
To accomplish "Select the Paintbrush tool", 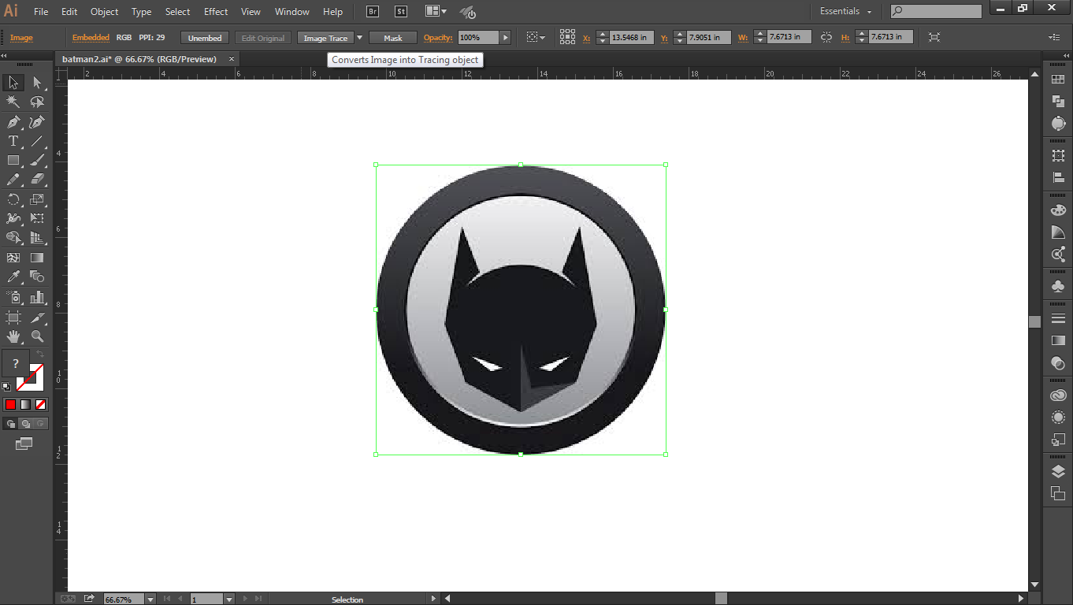I will click(x=36, y=160).
